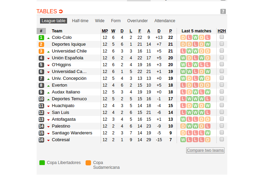The width and height of the screenshot is (256, 178).
Task: Click the red arrow beside TABLES heading
Action: 61,12
